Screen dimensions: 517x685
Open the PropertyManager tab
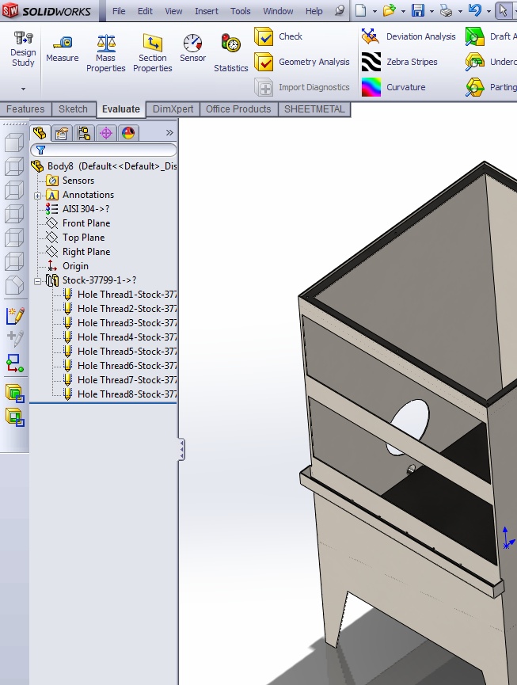point(62,133)
